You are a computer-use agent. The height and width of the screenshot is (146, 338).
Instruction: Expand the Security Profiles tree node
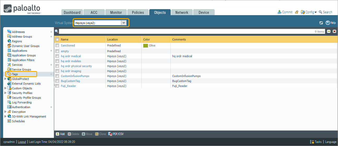(5, 93)
